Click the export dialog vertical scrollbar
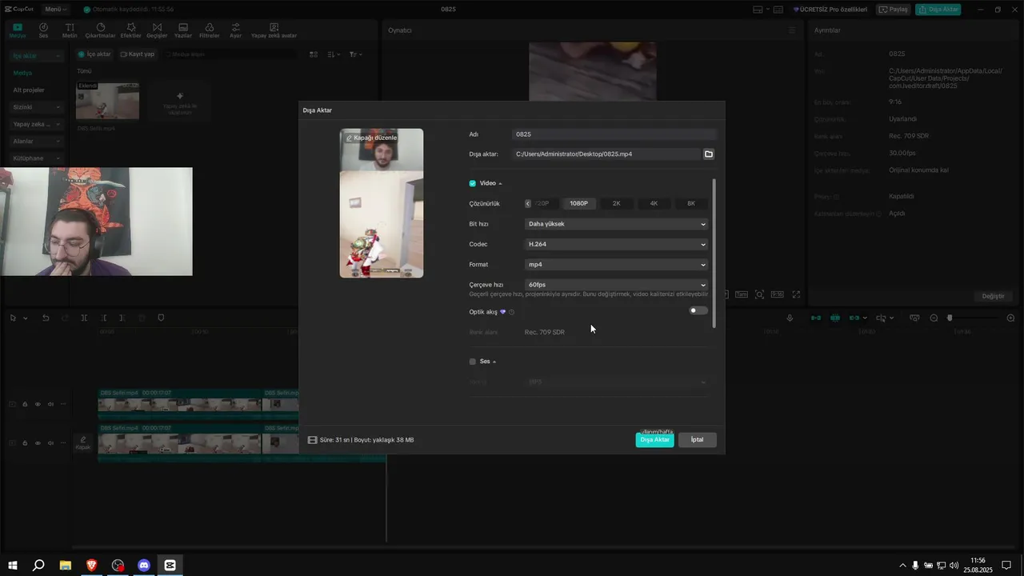Screen dimensions: 1024x576 (713, 253)
